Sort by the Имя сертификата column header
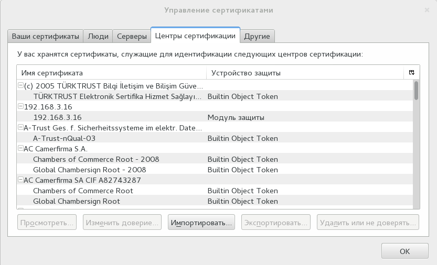The height and width of the screenshot is (265, 437). click(x=111, y=73)
